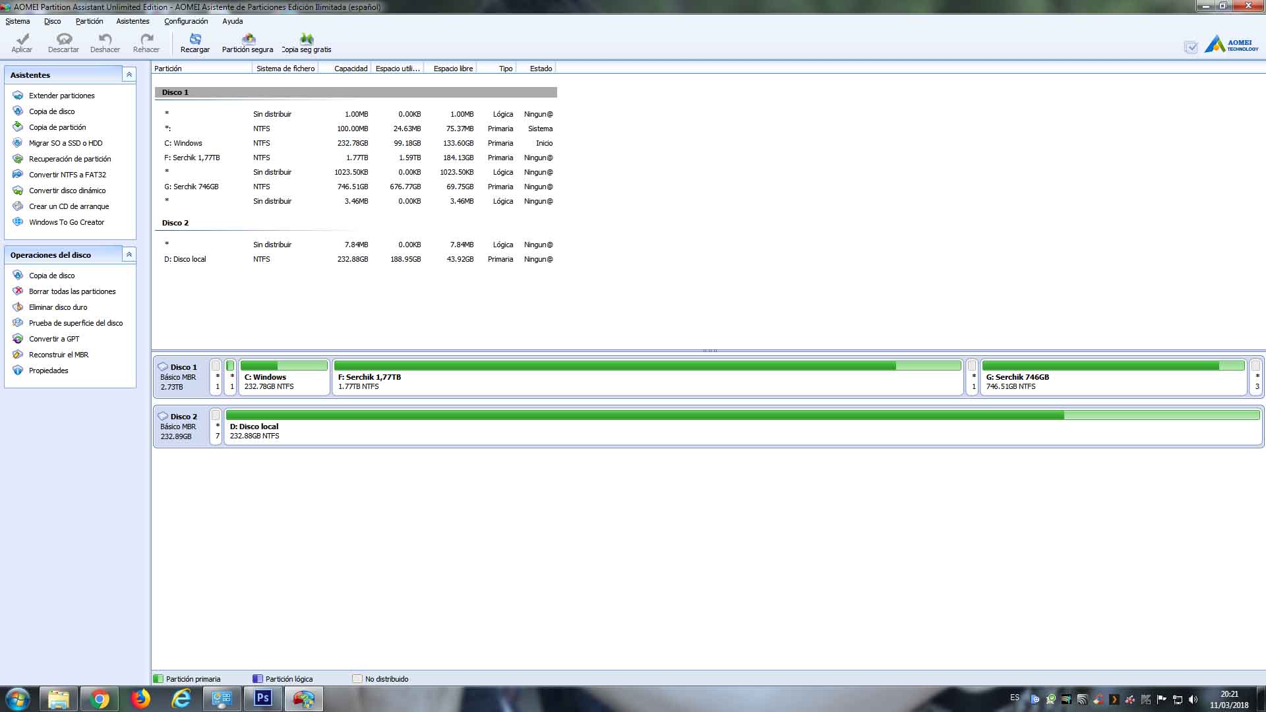Viewport: 1266px width, 712px height.
Task: Click the Rehacer redo arrow icon
Action: pyautogui.click(x=146, y=39)
